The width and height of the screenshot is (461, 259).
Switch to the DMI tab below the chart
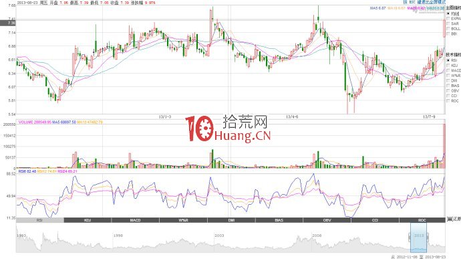coord(231,220)
